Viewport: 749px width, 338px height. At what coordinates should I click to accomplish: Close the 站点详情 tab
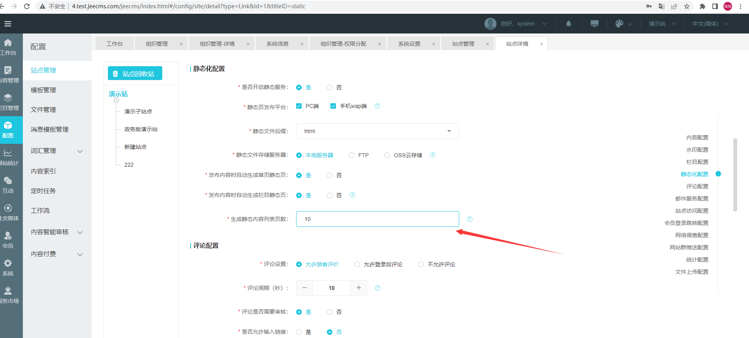click(x=541, y=44)
